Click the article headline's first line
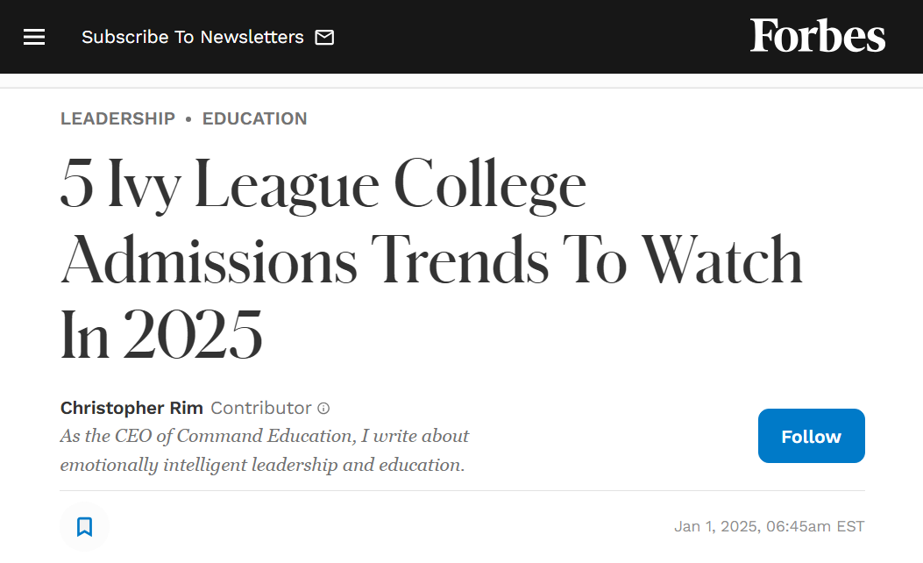923x563 pixels. click(323, 184)
